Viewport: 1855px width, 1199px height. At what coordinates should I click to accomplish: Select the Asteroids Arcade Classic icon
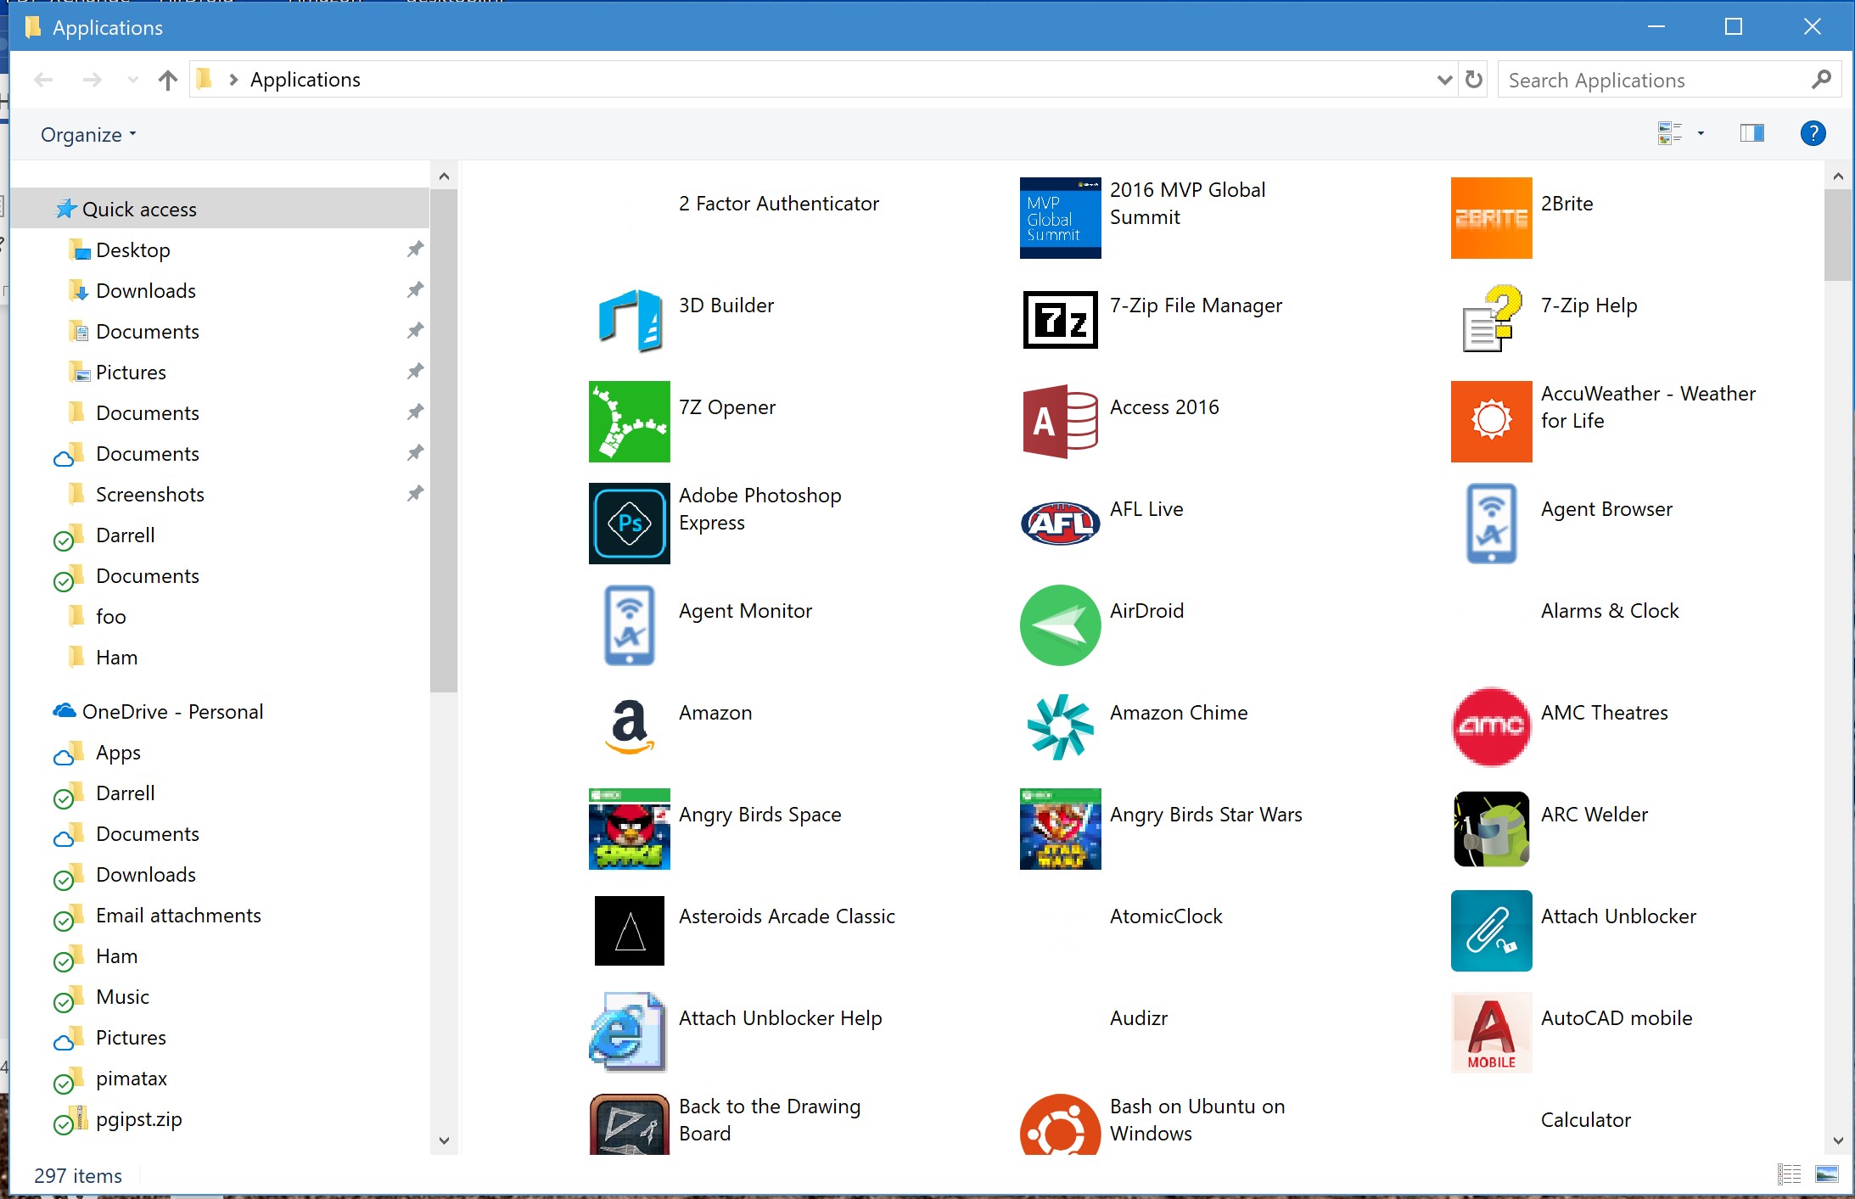(x=630, y=931)
